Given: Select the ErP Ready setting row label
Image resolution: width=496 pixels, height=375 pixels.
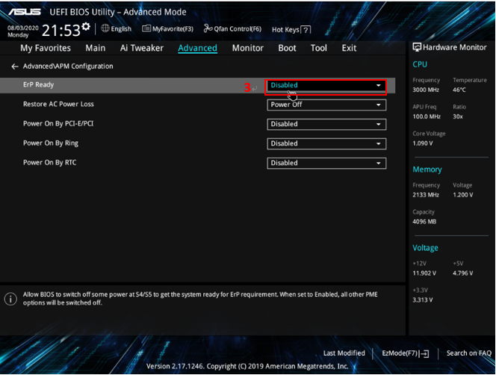Looking at the screenshot, I should (x=39, y=85).
